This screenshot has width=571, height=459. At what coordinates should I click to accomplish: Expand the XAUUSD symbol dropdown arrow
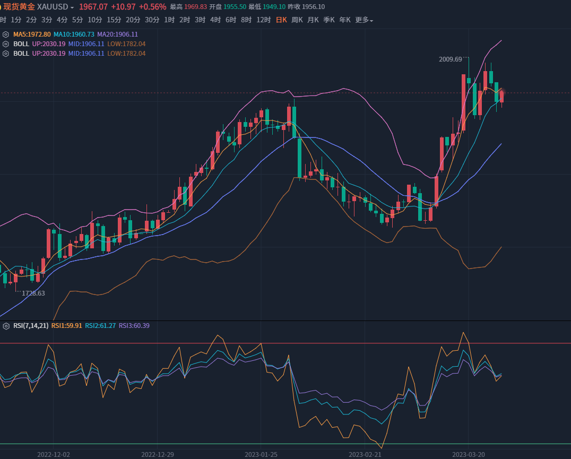72,7
